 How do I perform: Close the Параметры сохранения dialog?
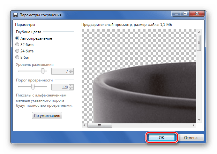[x=197, y=13]
